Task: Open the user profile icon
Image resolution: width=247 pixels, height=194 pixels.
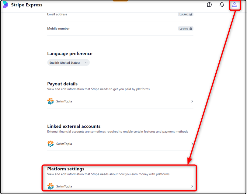Action: click(235, 5)
